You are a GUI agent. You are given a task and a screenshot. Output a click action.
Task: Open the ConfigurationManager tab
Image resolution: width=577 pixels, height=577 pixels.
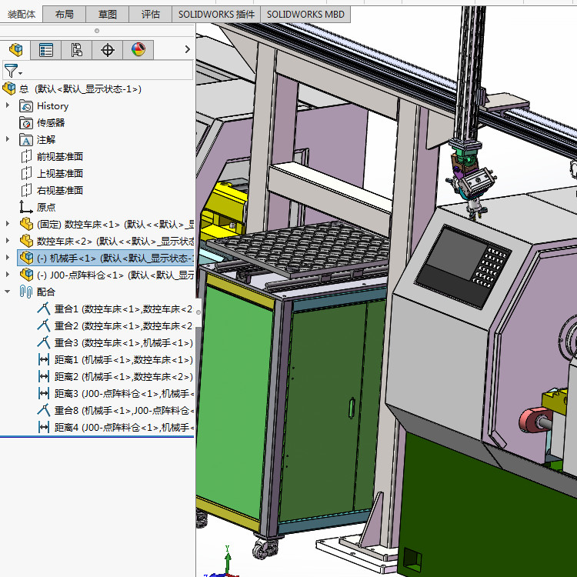click(76, 50)
